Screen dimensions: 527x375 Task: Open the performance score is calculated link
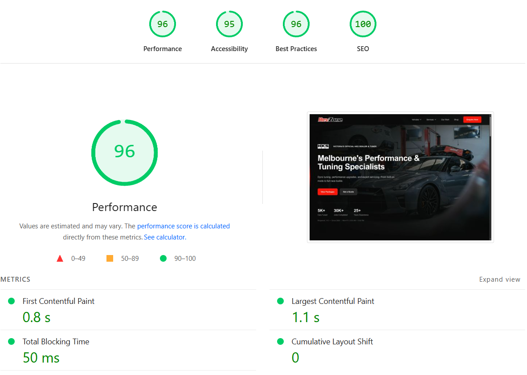click(184, 226)
